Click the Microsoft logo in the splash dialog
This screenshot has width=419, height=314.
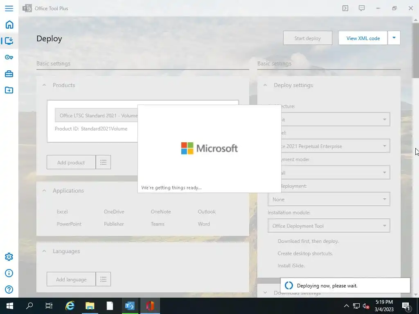click(209, 148)
